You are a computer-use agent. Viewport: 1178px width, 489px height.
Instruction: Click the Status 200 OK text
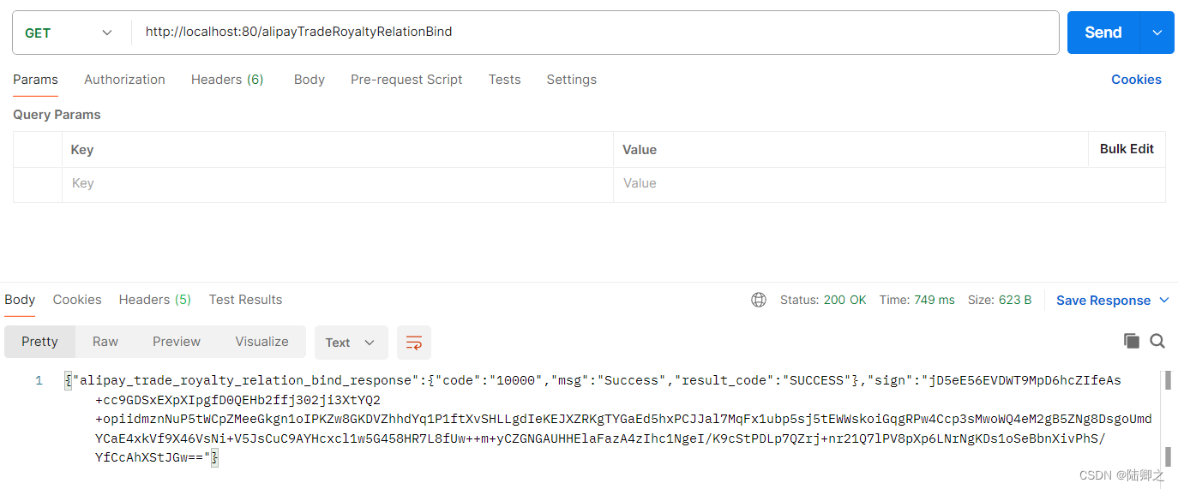coord(823,300)
